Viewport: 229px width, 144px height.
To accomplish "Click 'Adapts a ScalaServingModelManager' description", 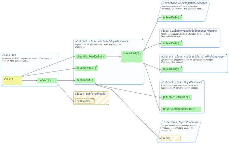I will click(185, 35).
